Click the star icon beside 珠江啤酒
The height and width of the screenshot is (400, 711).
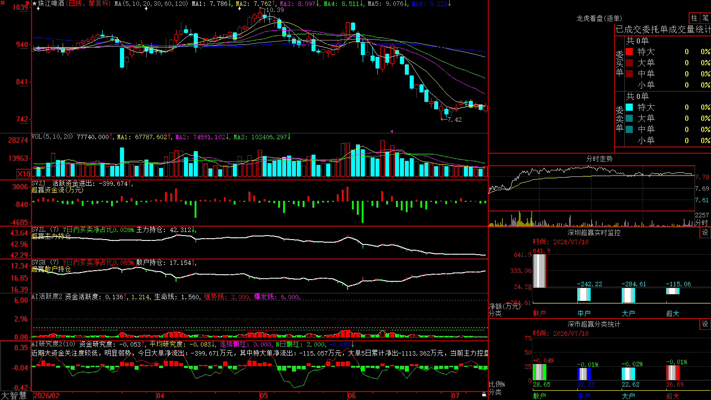(x=35, y=4)
